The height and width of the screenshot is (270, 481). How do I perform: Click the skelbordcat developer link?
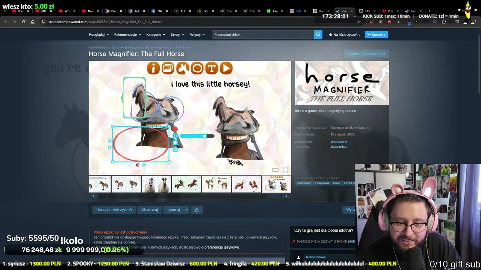(x=339, y=142)
